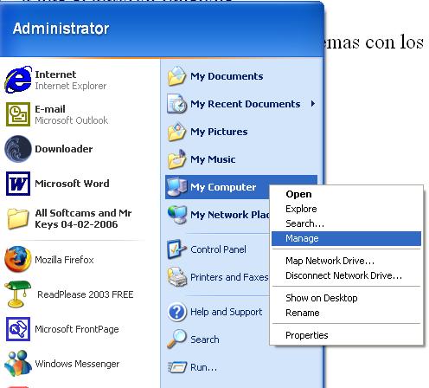Screen dimensions: 429x388
Task: Click Manage in the context menu
Action: coord(346,238)
